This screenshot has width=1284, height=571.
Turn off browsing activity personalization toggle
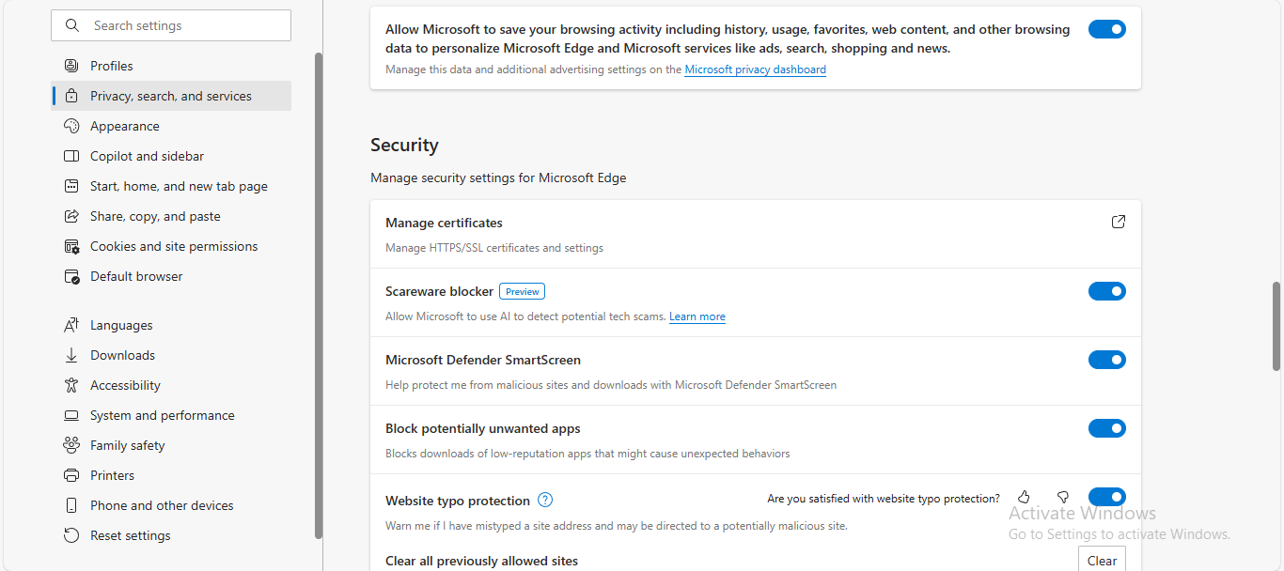click(1106, 29)
